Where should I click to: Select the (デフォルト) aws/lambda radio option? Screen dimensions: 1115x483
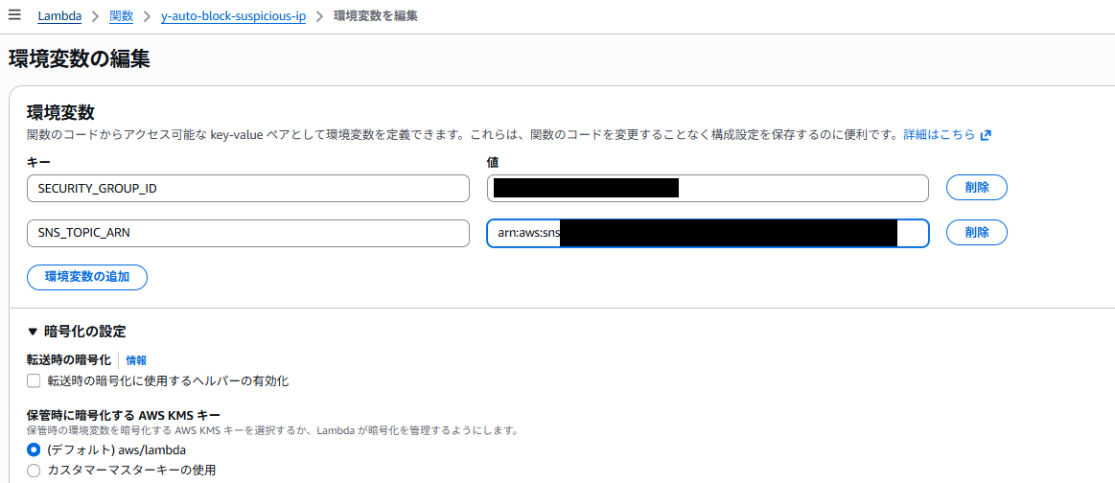pyautogui.click(x=34, y=449)
